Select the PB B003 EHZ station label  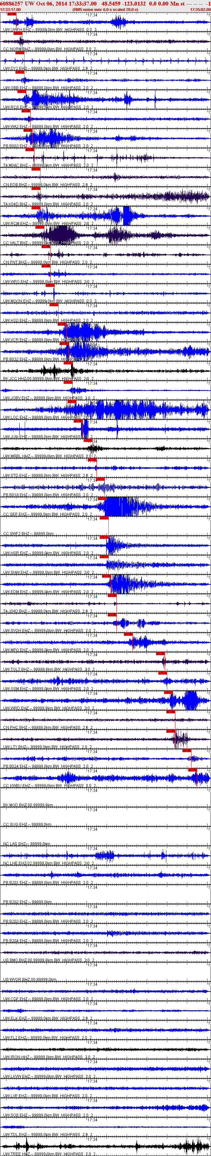tap(16, 146)
